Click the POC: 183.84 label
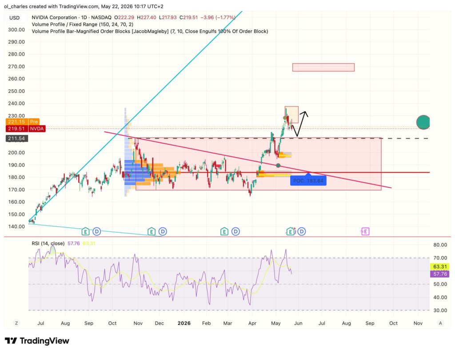This screenshot has height=353, width=455. click(308, 181)
